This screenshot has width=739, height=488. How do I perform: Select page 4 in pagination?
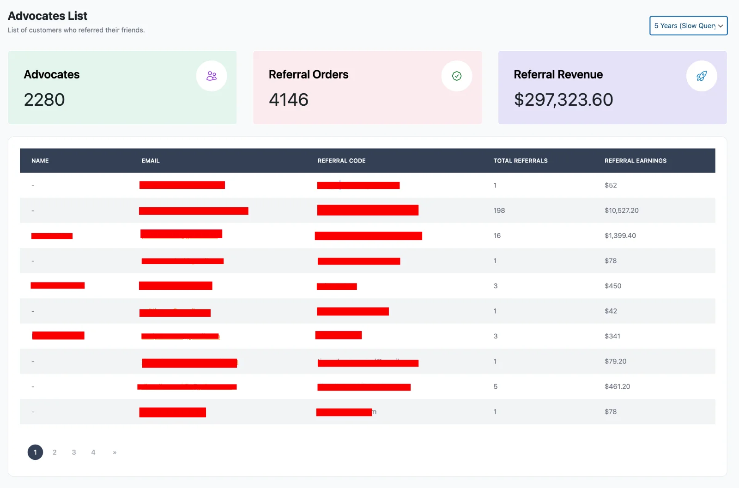93,452
